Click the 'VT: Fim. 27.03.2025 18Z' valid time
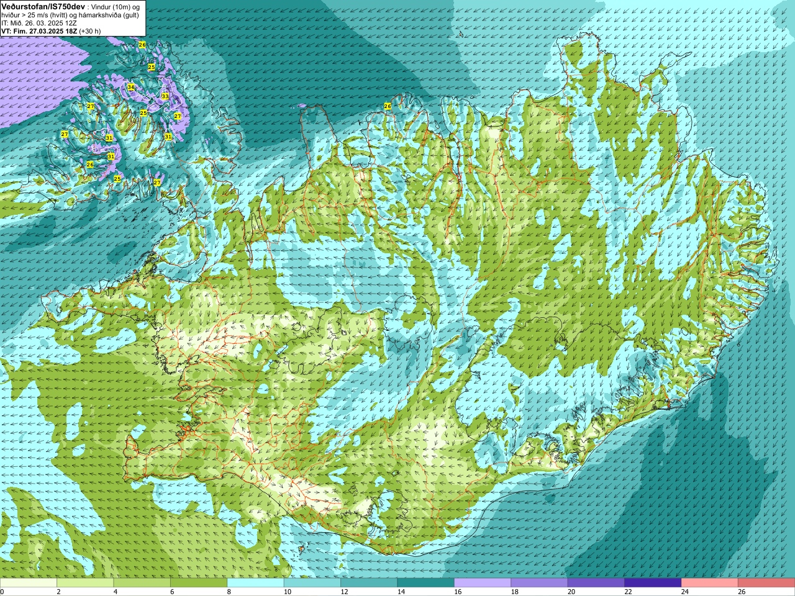Viewport: 795px width, 596px height. click(39, 31)
